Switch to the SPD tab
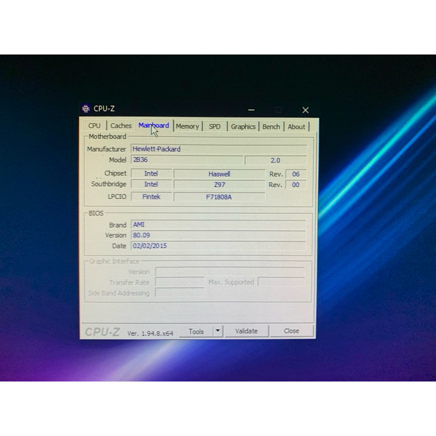This screenshot has width=436, height=436. 215,126
